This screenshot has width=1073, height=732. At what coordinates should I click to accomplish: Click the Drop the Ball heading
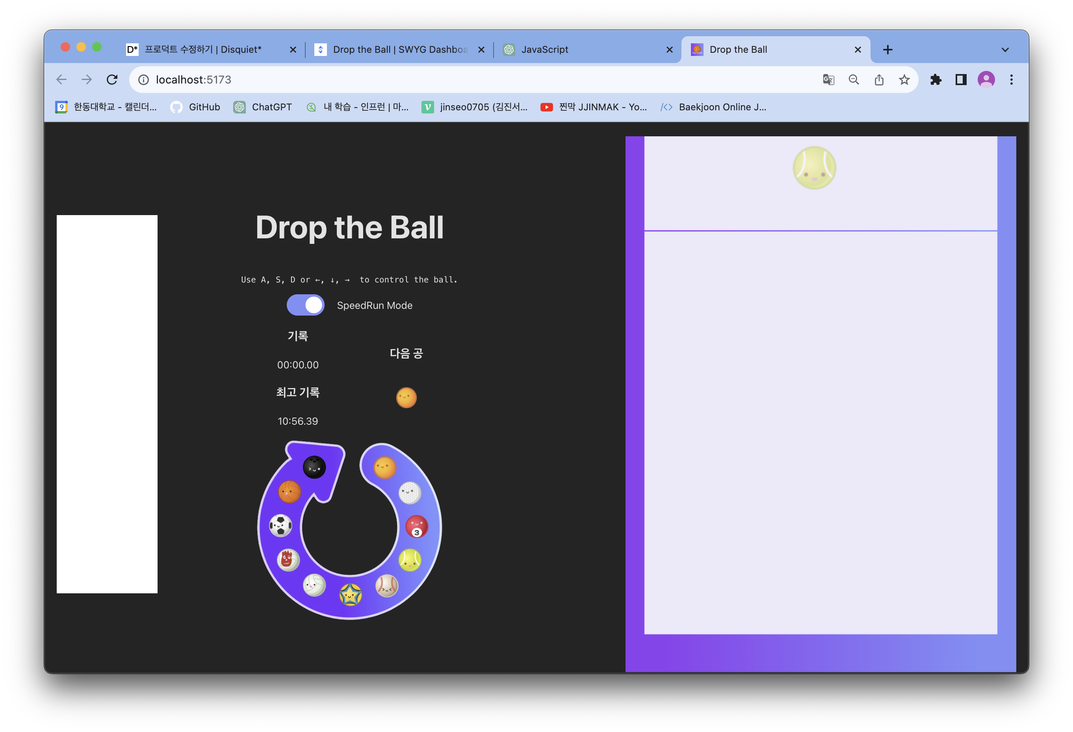click(349, 227)
